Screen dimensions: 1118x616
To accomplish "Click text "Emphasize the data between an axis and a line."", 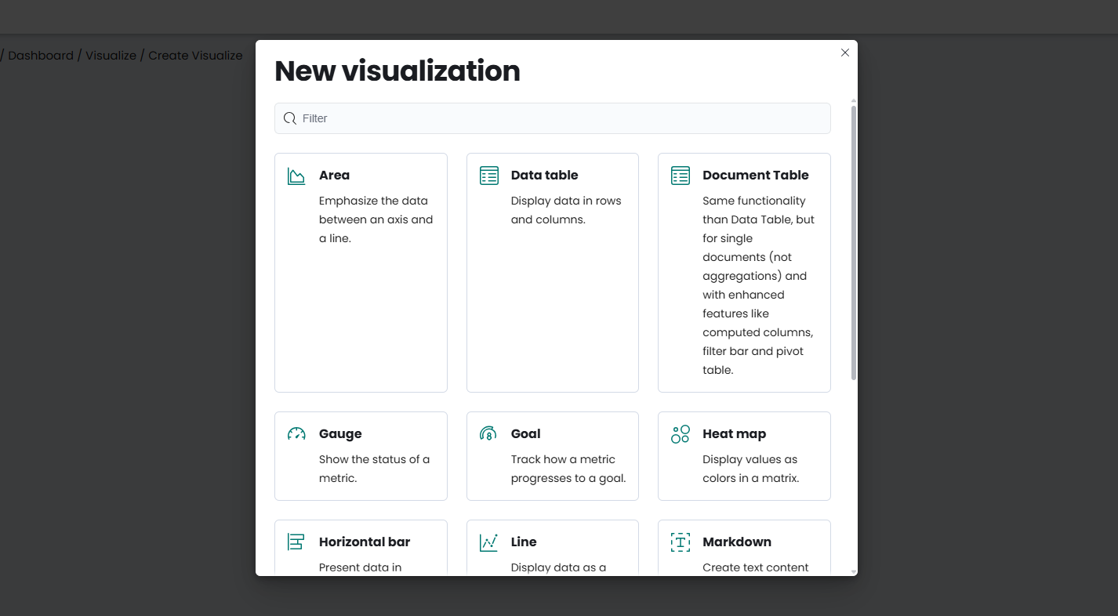I will [376, 219].
